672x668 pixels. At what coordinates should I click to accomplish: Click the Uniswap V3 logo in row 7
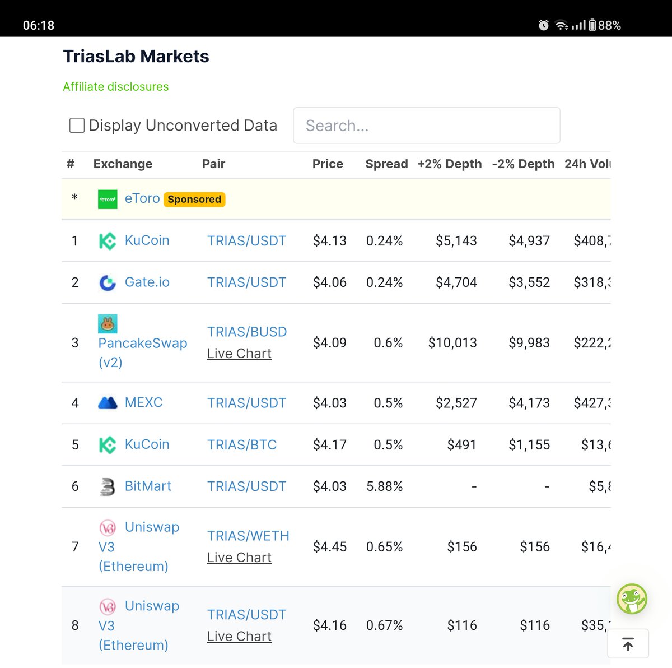click(x=108, y=527)
